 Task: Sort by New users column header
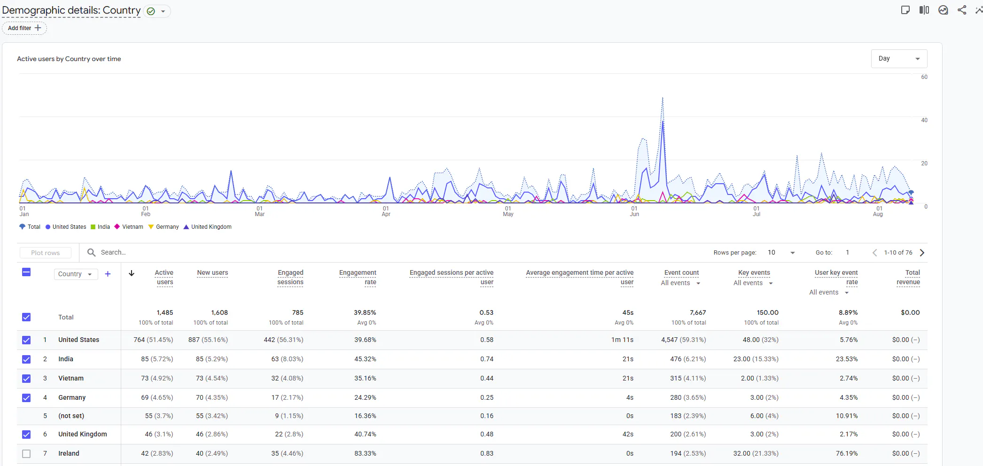(x=212, y=273)
